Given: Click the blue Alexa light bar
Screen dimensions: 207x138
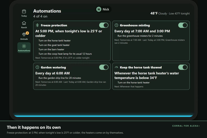Looking at the screenshot, I should pos(103,116).
